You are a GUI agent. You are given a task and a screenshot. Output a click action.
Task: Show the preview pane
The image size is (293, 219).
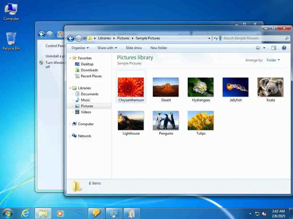pos(274,48)
